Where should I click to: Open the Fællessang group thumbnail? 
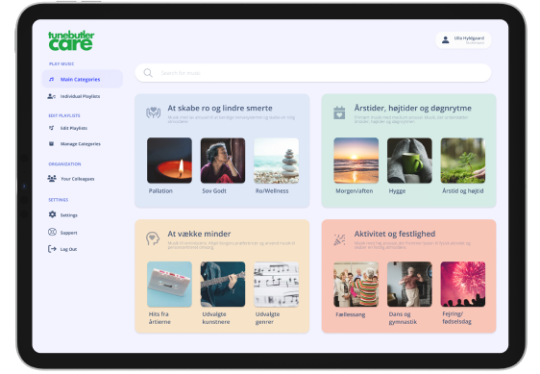pyautogui.click(x=356, y=284)
